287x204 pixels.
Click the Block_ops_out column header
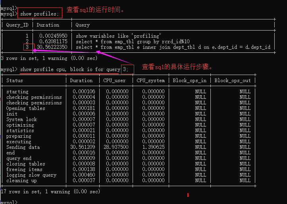point(233,81)
